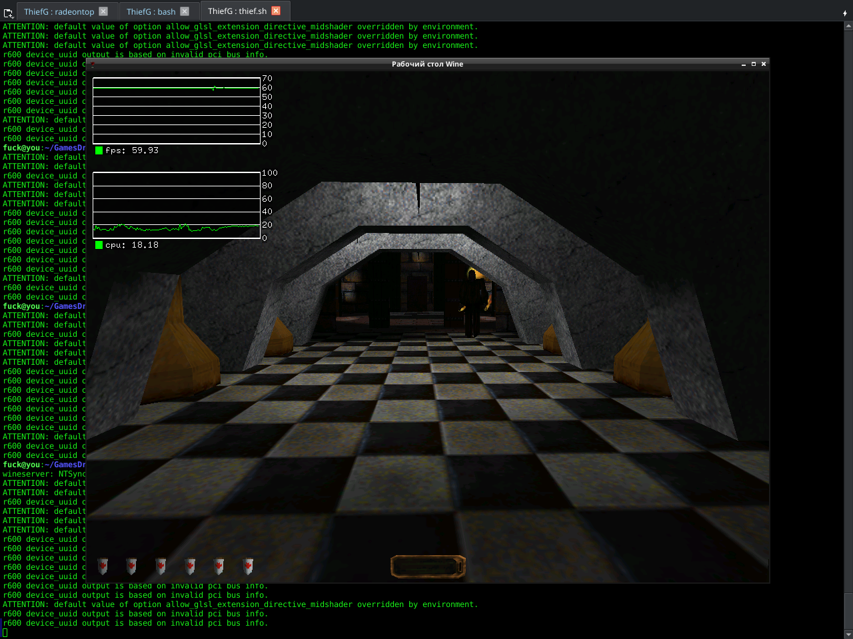Image resolution: width=853 pixels, height=639 pixels.
Task: Click the dark figure standing in the corridor
Action: [474, 303]
